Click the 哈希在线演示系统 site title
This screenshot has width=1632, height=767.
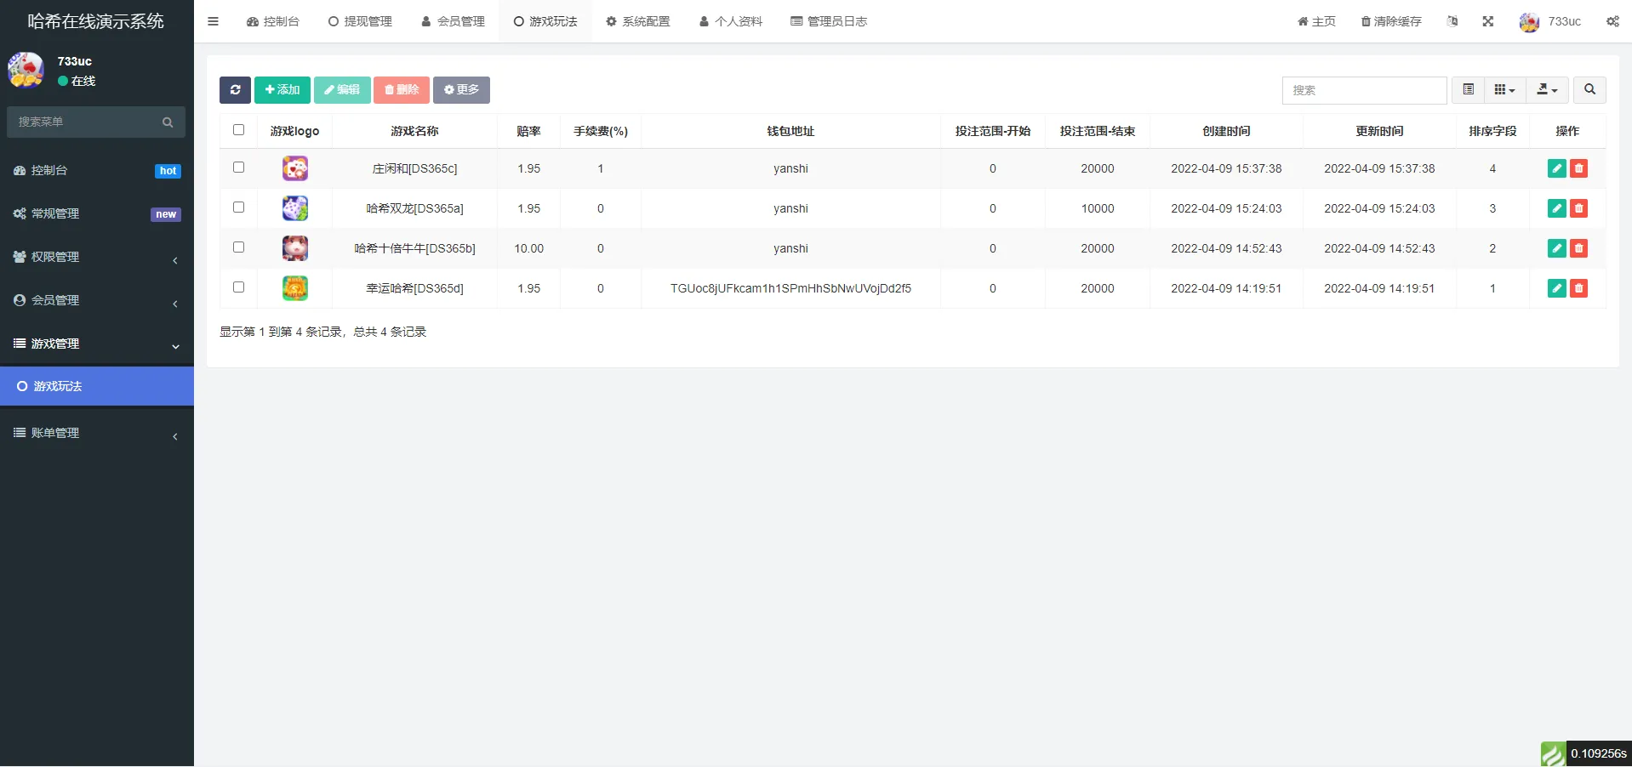click(x=96, y=21)
